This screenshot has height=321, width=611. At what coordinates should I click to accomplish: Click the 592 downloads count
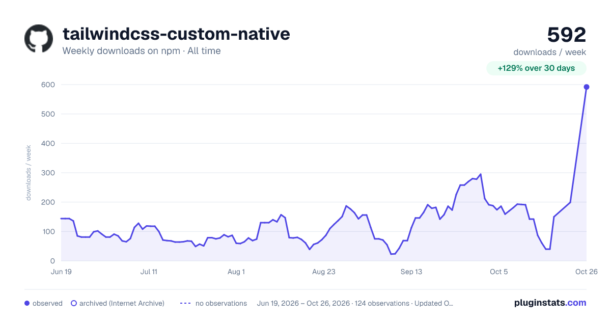(x=567, y=35)
